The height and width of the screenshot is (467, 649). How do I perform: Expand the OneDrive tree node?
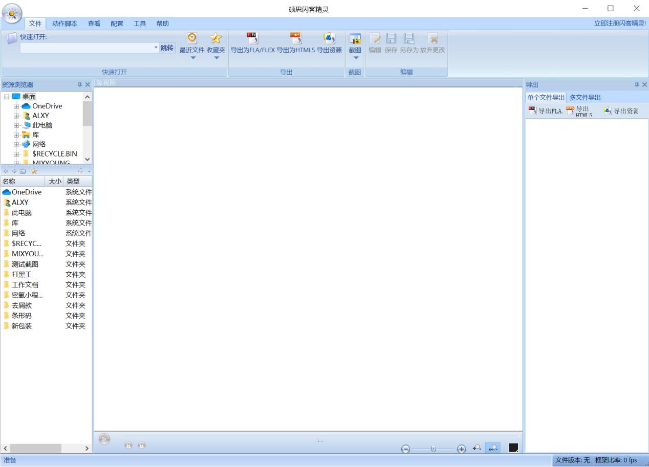click(16, 106)
